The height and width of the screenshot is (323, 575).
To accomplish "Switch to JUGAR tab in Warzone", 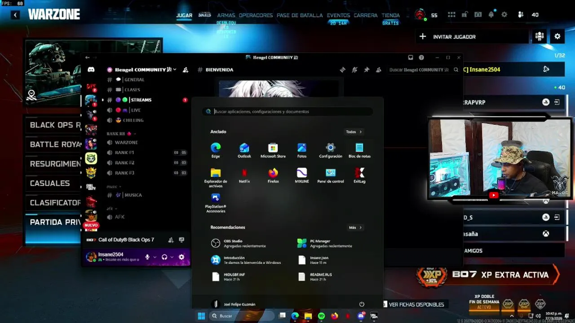I will (x=184, y=15).
